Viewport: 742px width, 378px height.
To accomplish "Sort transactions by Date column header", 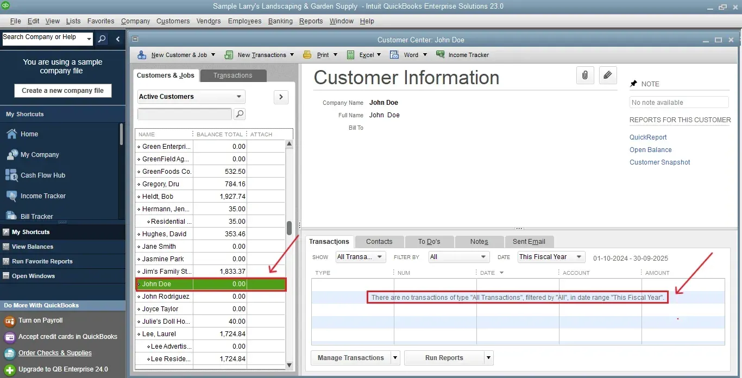I will 518,273.
